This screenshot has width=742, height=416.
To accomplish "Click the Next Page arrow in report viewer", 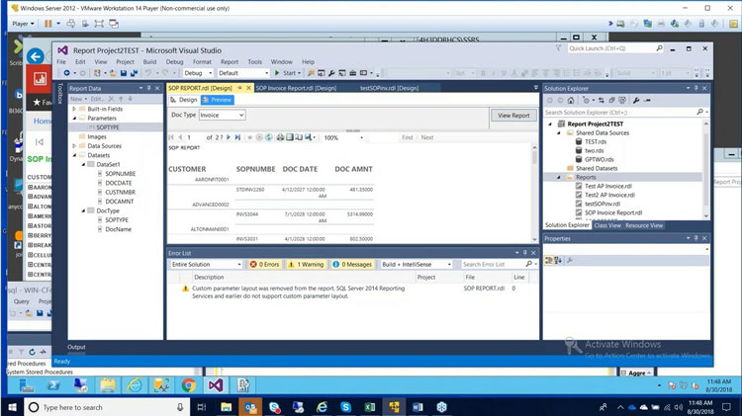I will click(230, 137).
